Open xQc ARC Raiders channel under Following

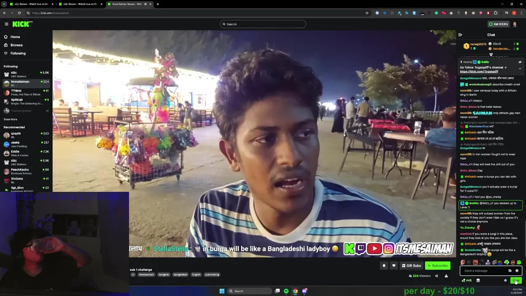(x=26, y=74)
